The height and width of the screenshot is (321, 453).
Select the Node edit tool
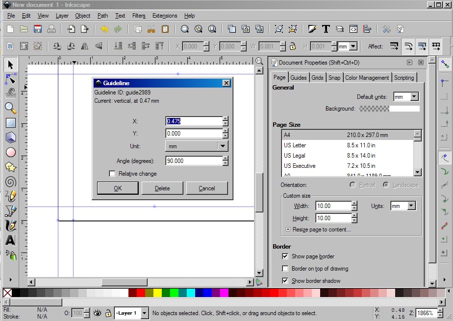(10, 79)
